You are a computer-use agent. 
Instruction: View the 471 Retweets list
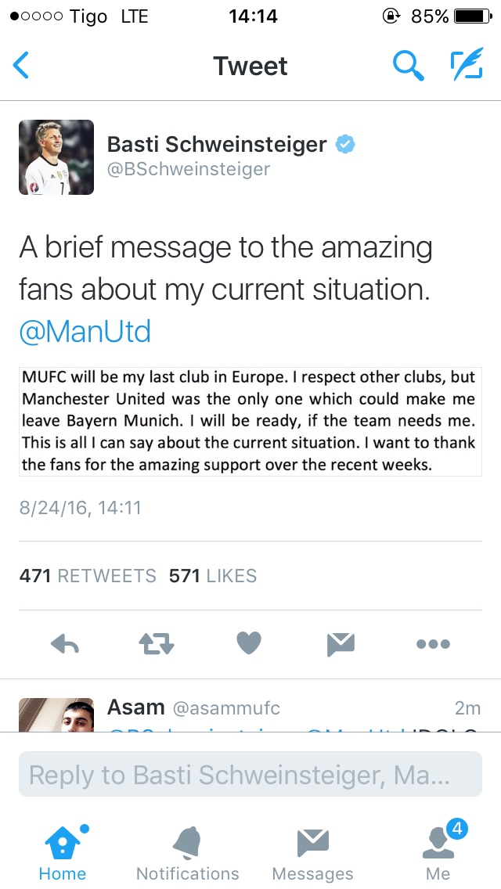pyautogui.click(x=88, y=576)
